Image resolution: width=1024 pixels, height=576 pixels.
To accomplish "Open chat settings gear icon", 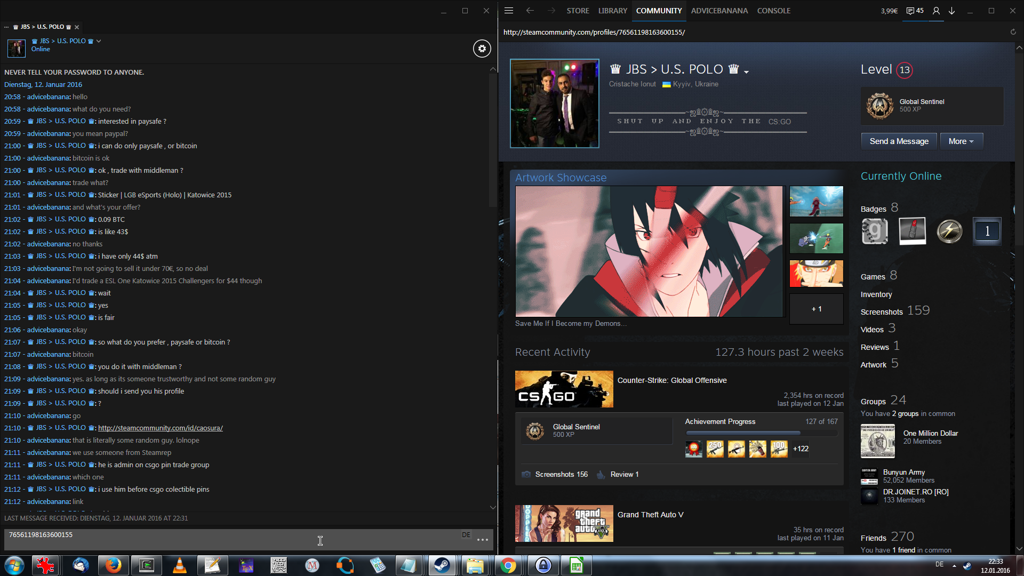I will click(x=482, y=49).
